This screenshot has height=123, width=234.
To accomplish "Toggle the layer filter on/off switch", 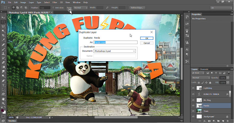I will (x=229, y=73).
